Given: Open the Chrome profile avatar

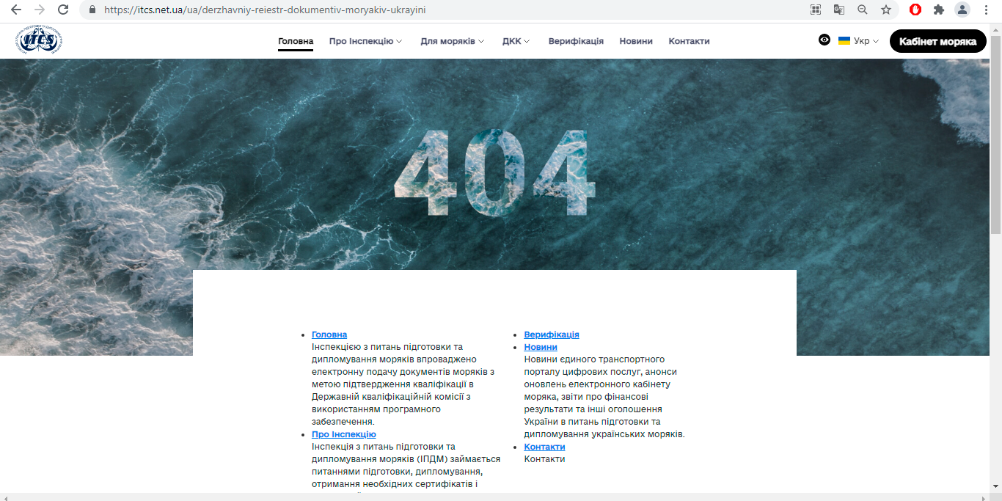Looking at the screenshot, I should pos(962,10).
